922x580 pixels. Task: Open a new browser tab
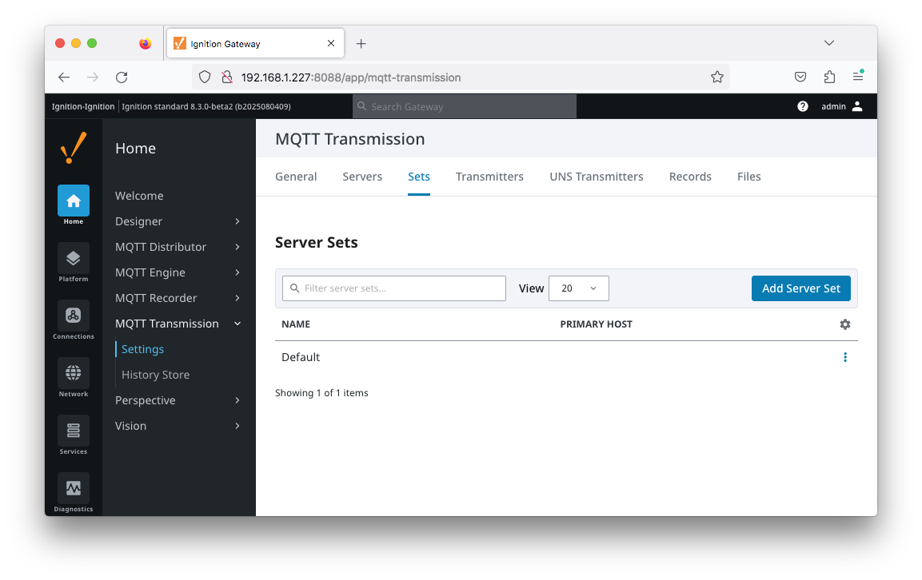click(x=361, y=43)
